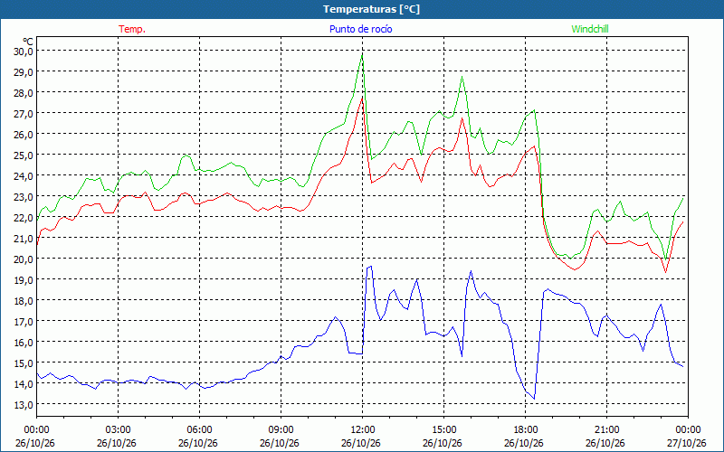Click the 14,0 y-axis value
This screenshot has width=724, height=452.
coord(23,383)
